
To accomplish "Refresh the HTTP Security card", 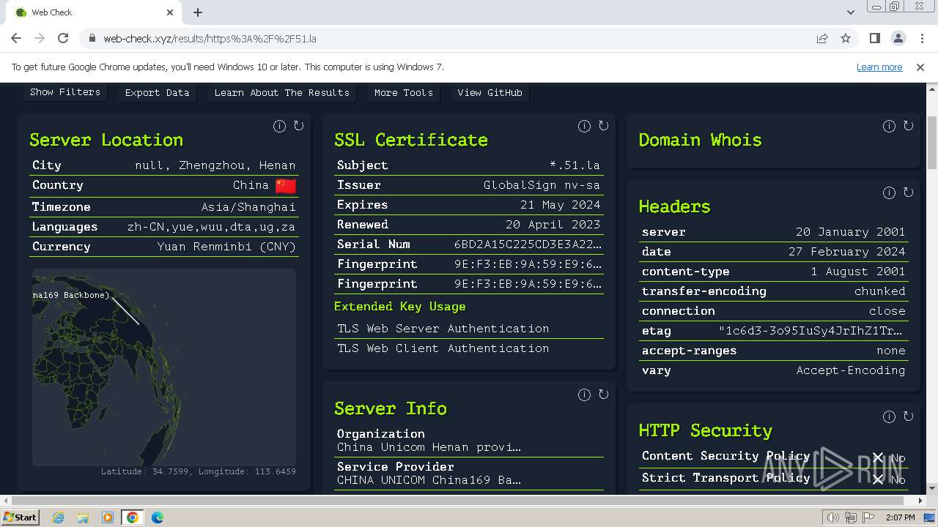I will click(x=908, y=416).
